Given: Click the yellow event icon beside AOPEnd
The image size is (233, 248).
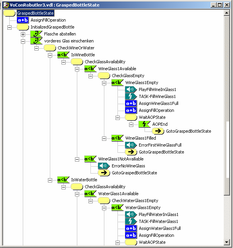Looking at the screenshot, I should 144,124.
